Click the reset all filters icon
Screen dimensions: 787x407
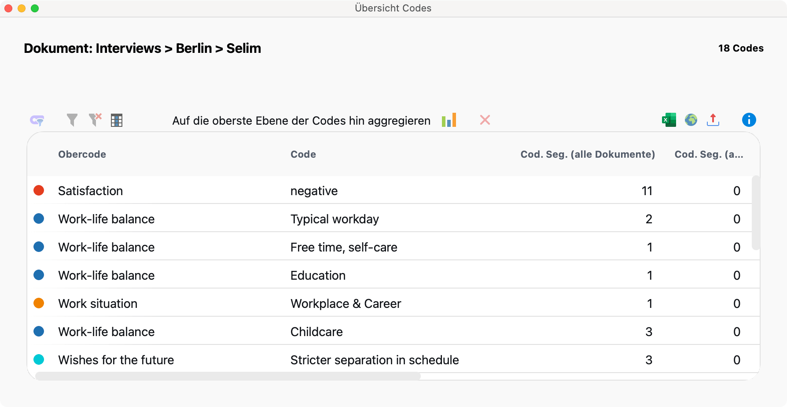click(95, 120)
